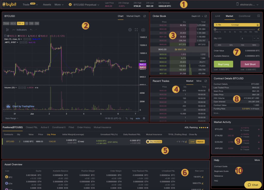Take a chart snapshot with the camera
This screenshot has width=264, height=190.
click(143, 30)
